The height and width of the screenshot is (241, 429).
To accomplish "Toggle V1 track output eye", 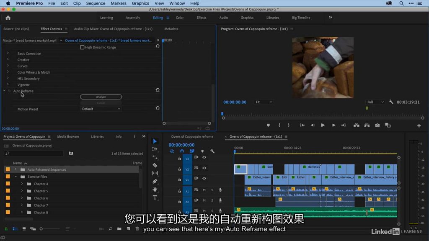I will click(x=204, y=178).
